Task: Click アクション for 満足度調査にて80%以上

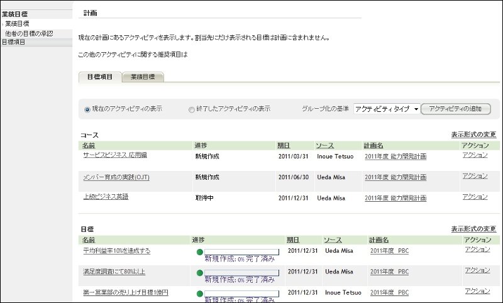Action: point(477,270)
